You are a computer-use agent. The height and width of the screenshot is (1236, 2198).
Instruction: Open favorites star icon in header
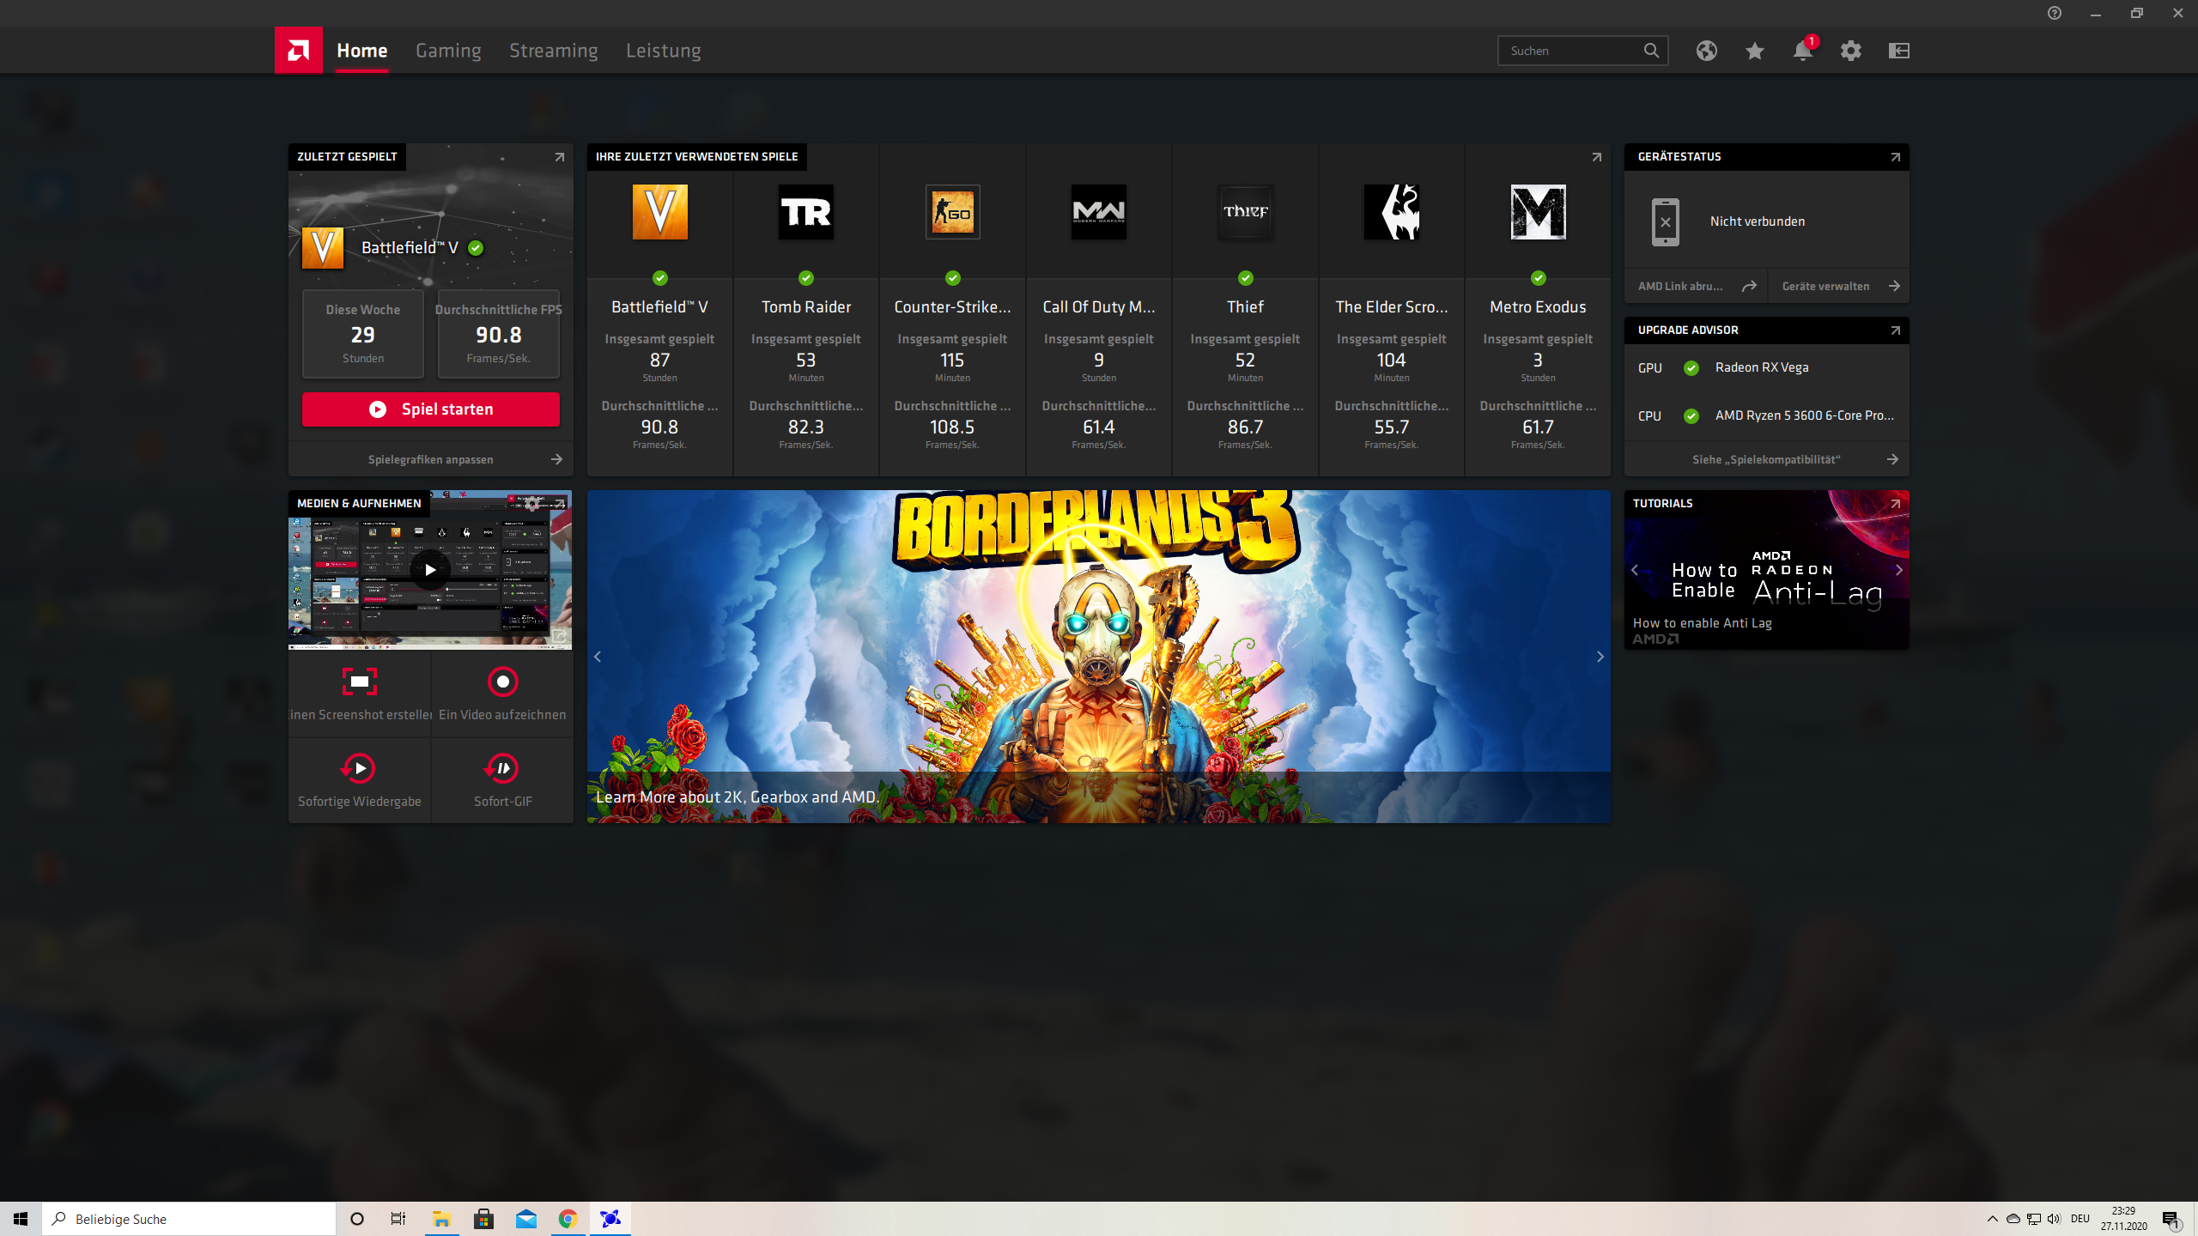point(1754,51)
